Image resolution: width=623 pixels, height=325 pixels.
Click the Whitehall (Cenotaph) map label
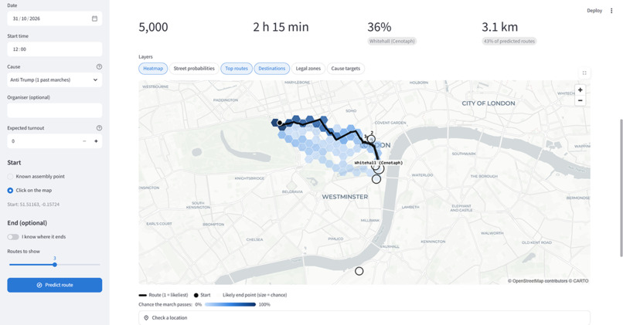(x=378, y=163)
